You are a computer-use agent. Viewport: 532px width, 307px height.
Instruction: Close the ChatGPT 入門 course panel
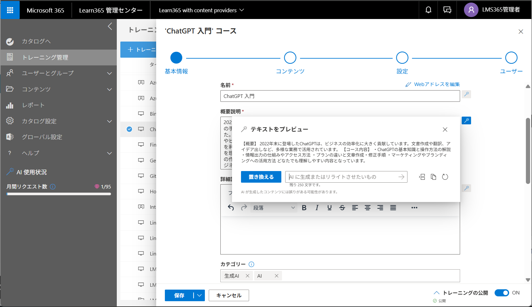tap(521, 32)
